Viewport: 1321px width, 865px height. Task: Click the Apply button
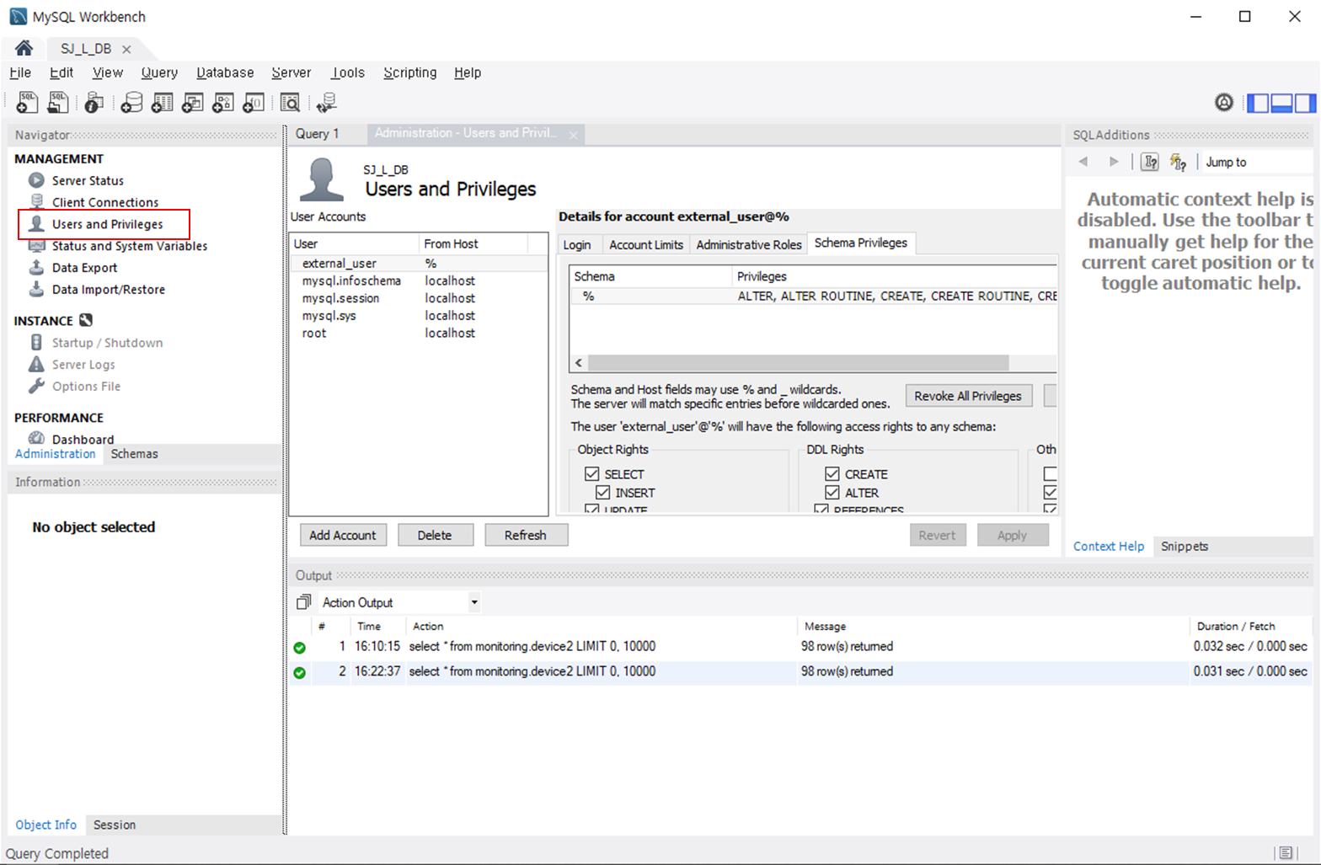pyautogui.click(x=1013, y=536)
